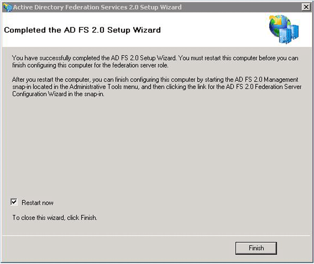The width and height of the screenshot is (314, 264).
Task: Click the globe and servers wizard graphic
Action: point(283,28)
